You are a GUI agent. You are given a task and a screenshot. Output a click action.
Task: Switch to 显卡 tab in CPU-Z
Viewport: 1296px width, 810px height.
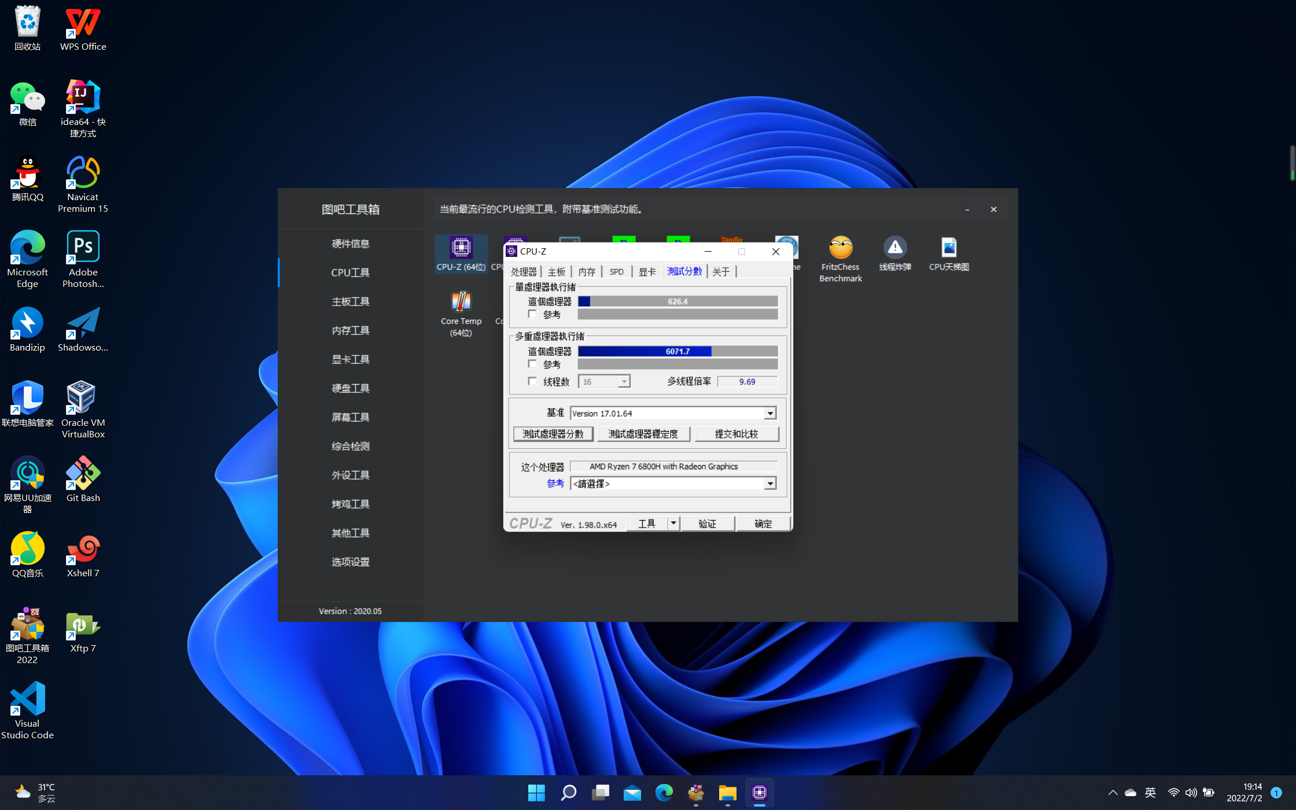pos(647,272)
